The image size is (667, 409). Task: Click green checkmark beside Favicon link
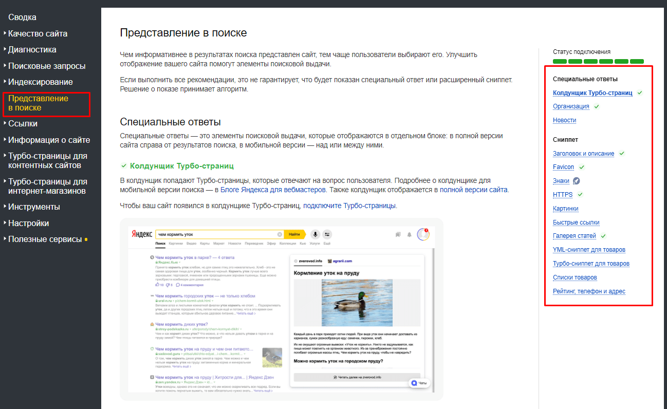pyautogui.click(x=582, y=167)
